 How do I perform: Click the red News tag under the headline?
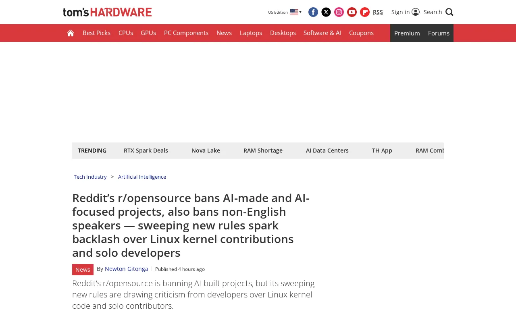83,270
